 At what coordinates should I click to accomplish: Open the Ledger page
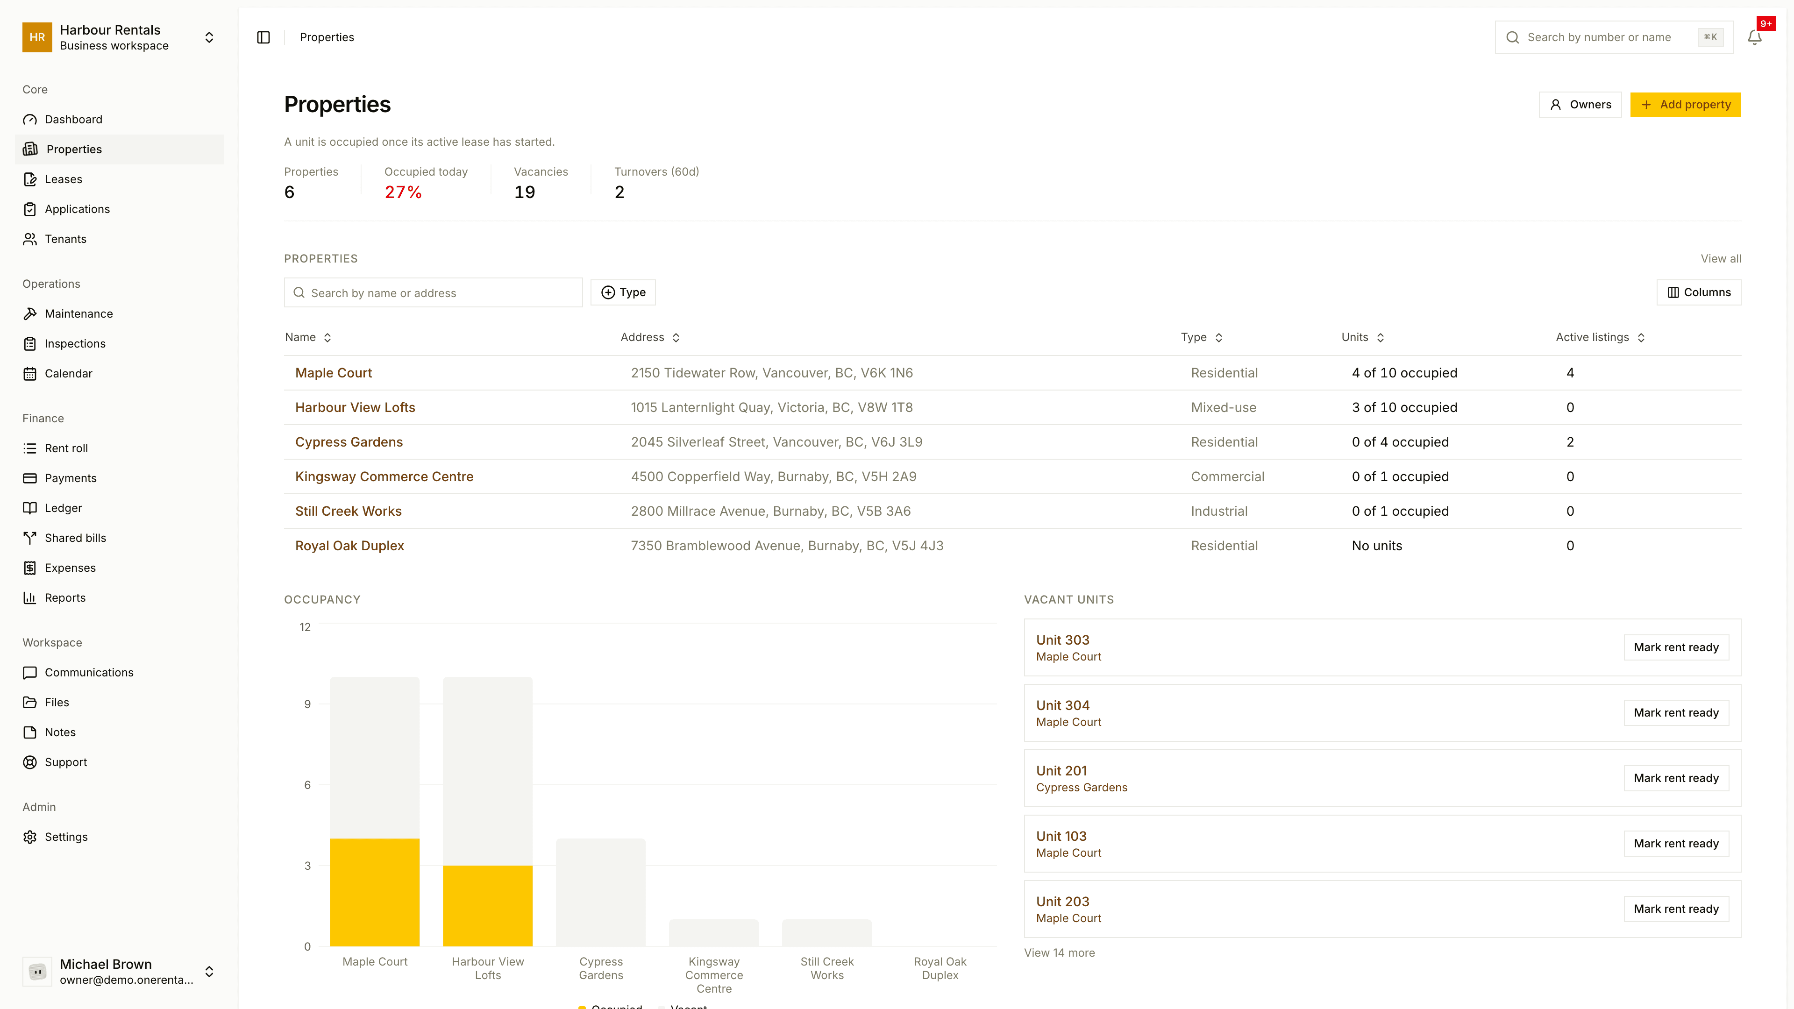point(119,508)
